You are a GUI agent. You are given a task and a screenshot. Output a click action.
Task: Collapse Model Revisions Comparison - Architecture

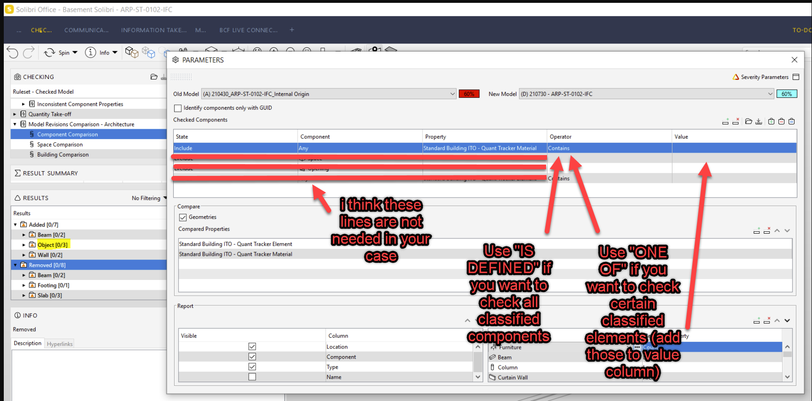tap(15, 124)
